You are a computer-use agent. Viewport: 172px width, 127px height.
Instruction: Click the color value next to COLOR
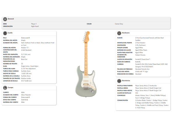click(x=119, y=24)
